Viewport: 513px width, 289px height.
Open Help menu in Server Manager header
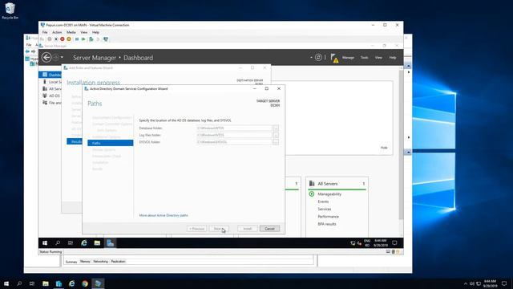tap(393, 57)
